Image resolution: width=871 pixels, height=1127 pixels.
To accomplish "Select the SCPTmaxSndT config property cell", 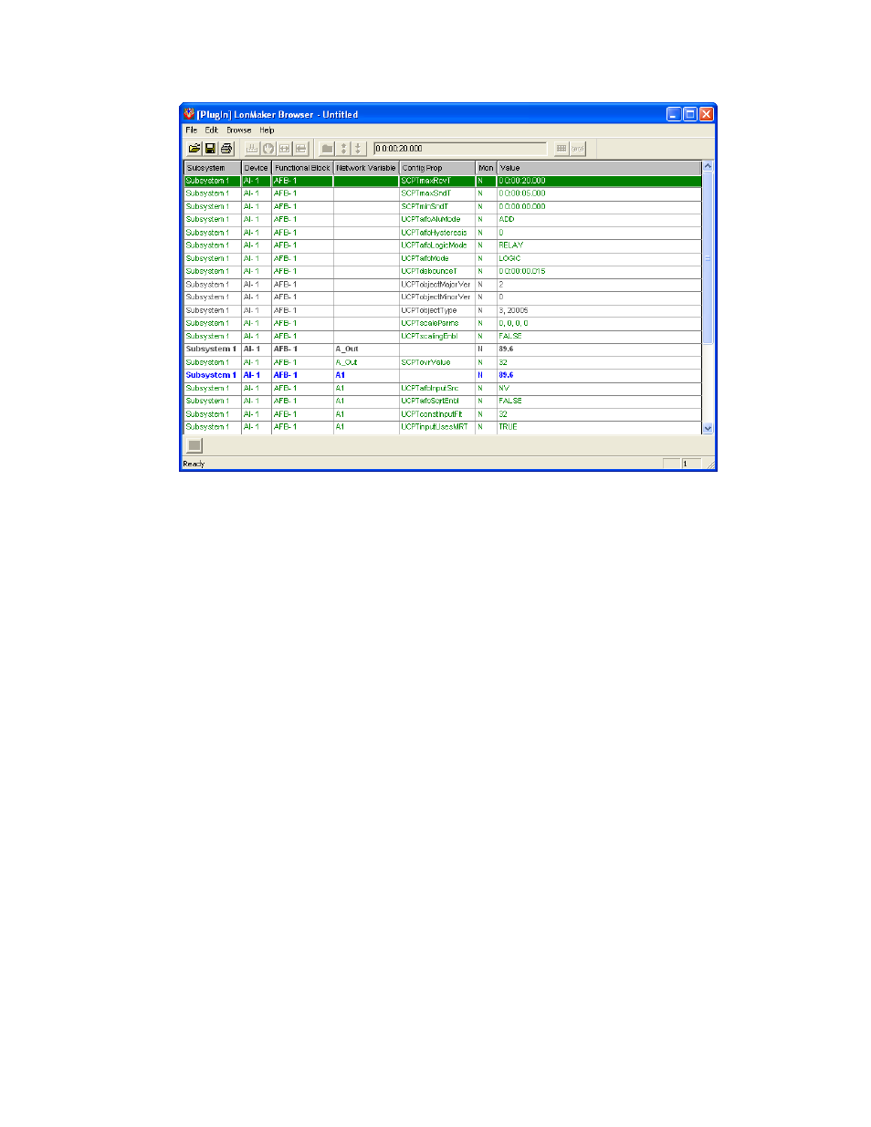I will tap(437, 193).
